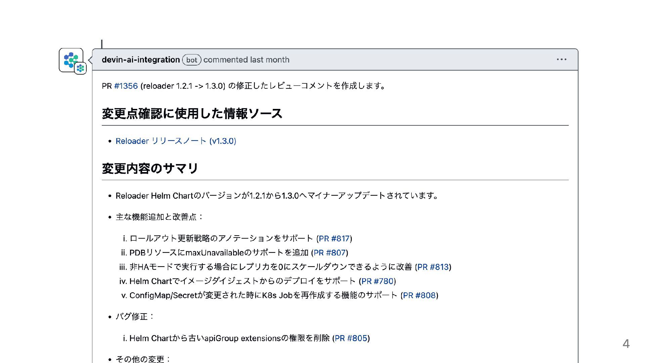Image resolution: width=645 pixels, height=363 pixels.
Task: Open the comment options three-dot menu
Action: point(561,59)
